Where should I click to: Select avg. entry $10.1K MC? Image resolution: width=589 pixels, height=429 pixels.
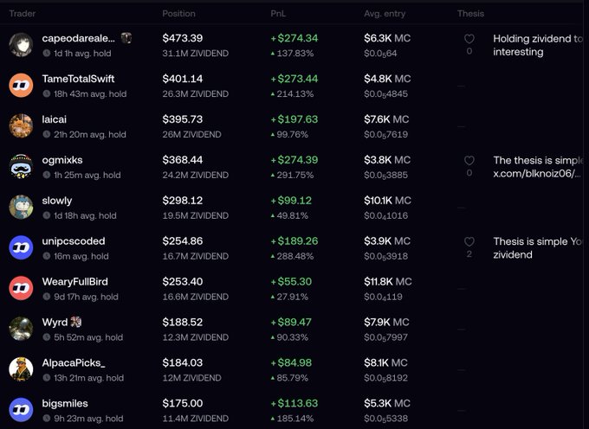point(387,201)
